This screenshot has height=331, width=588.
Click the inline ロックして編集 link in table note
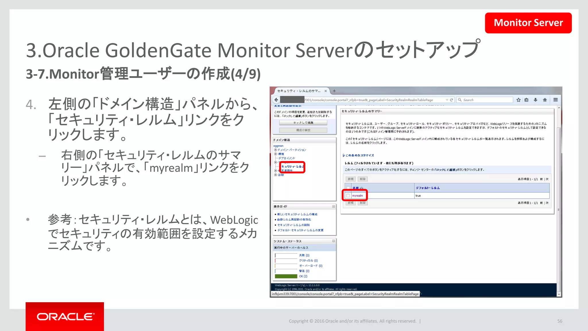pyautogui.click(x=446, y=170)
